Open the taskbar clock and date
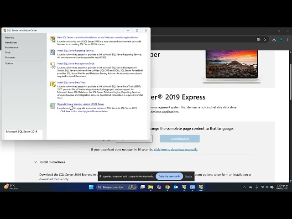The height and width of the screenshot is (219, 292). tap(282, 187)
